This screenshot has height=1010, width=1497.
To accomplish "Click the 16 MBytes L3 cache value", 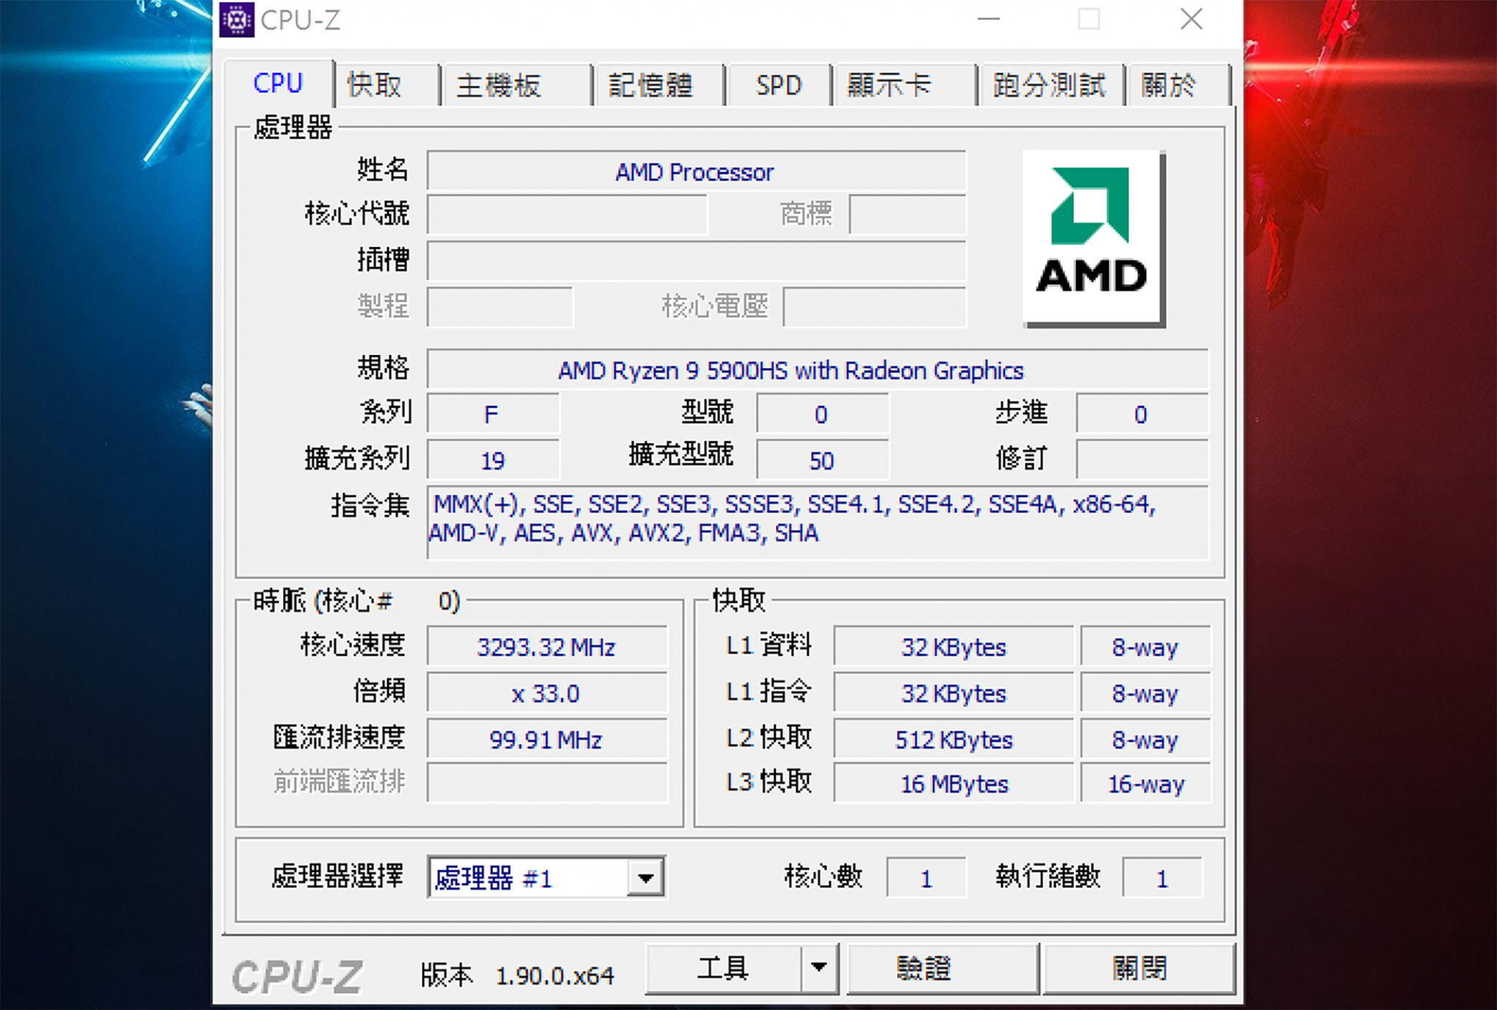I will click(953, 784).
